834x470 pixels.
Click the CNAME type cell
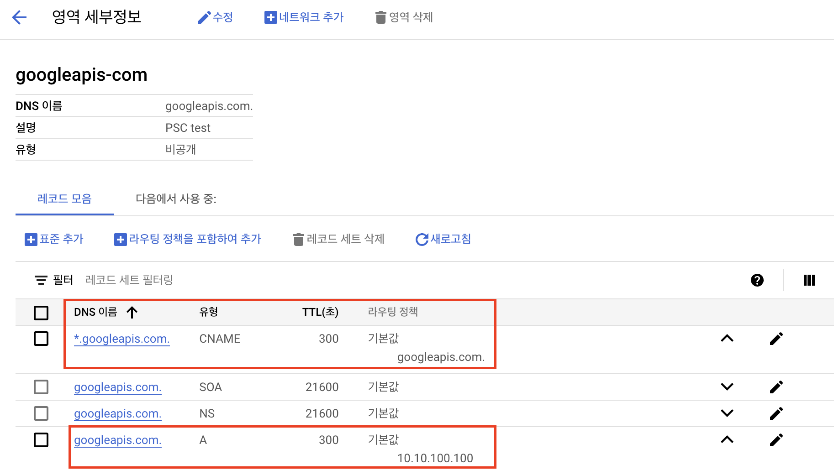coord(220,339)
